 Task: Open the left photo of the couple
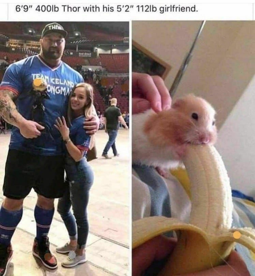pos(65,149)
